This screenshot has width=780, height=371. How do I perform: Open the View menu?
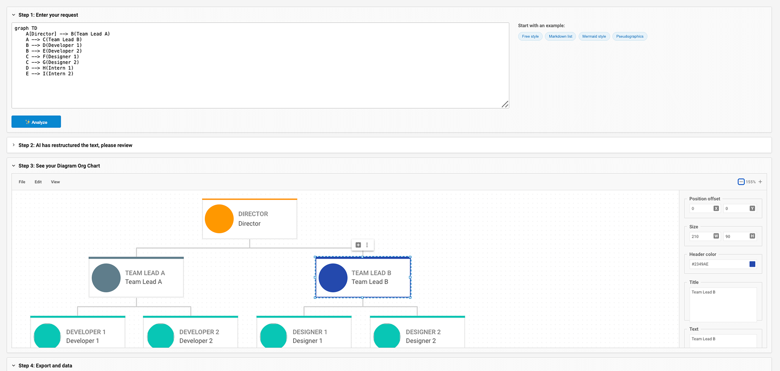[55, 182]
